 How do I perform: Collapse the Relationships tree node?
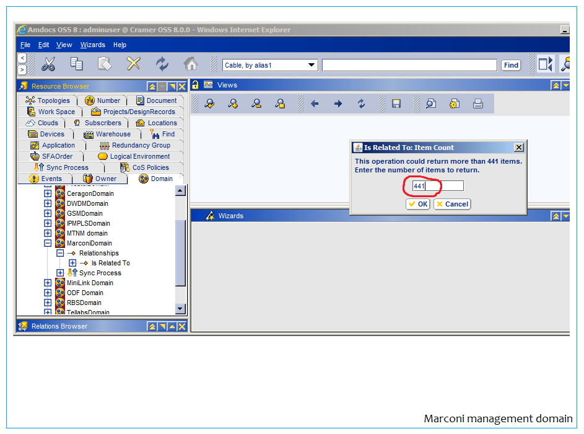click(60, 253)
